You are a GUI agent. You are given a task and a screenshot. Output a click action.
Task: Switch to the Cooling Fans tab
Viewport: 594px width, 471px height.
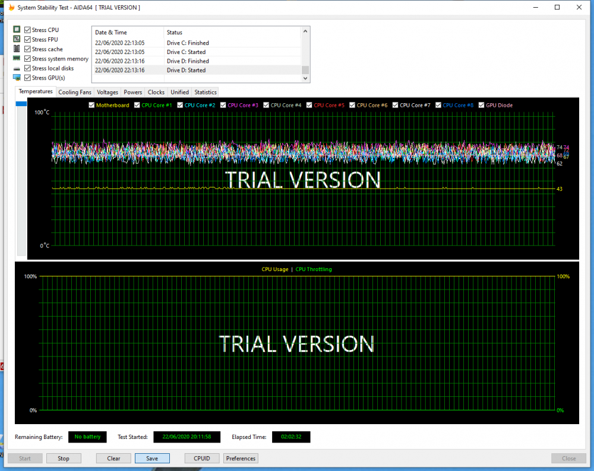(x=75, y=92)
